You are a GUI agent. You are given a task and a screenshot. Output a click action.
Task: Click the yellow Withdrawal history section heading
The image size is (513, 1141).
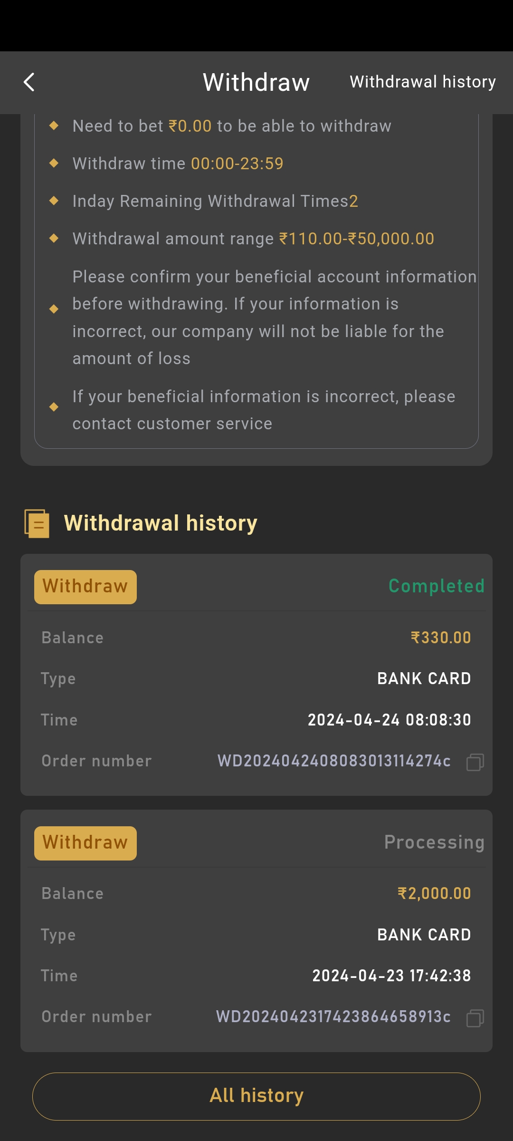[x=161, y=523]
